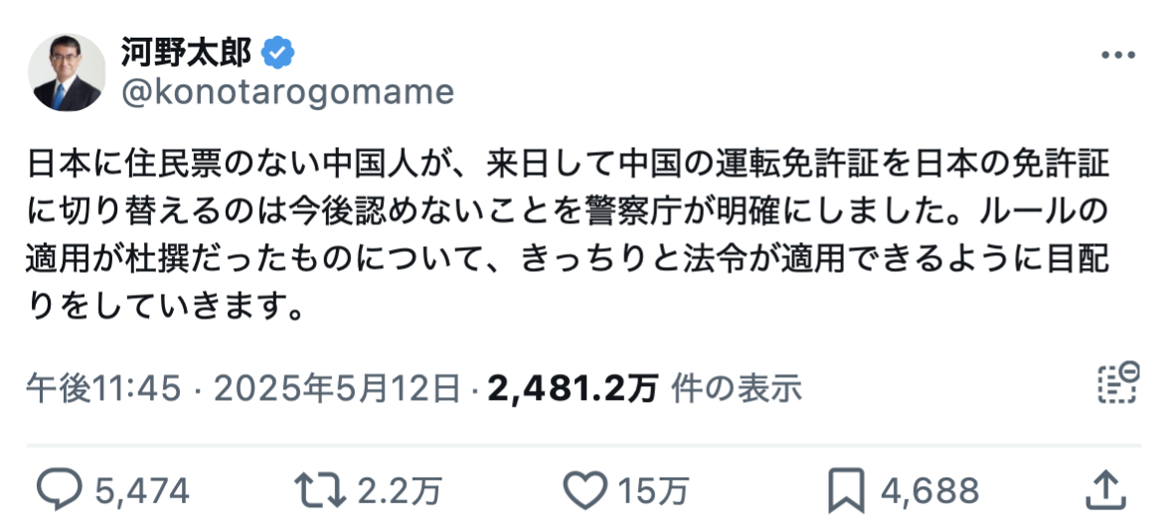Click the share upload icon
The width and height of the screenshot is (1173, 530).
1105,489
